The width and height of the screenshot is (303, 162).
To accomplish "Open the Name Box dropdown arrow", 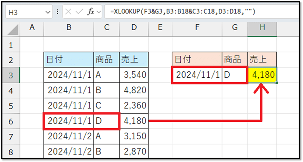I will 48,12.
